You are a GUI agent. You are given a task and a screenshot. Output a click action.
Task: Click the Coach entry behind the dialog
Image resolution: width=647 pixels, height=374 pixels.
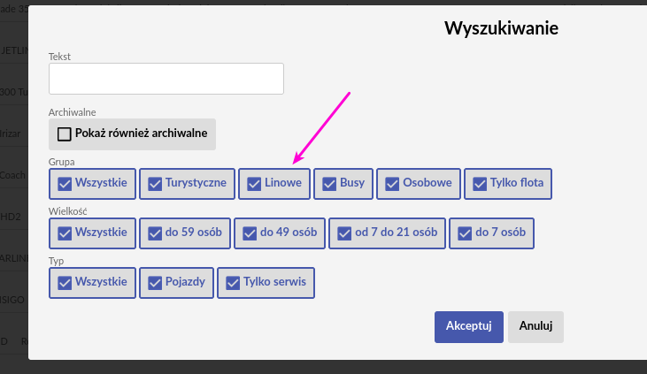point(13,174)
